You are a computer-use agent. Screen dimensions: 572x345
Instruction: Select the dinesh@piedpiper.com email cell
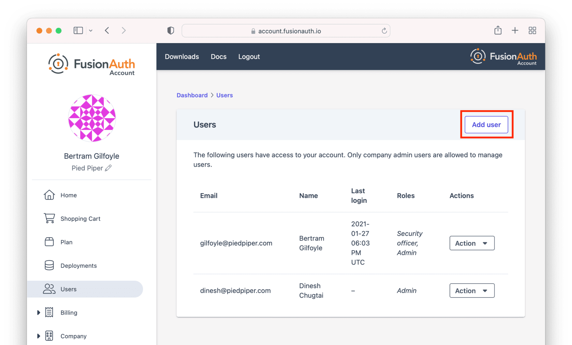(235, 291)
